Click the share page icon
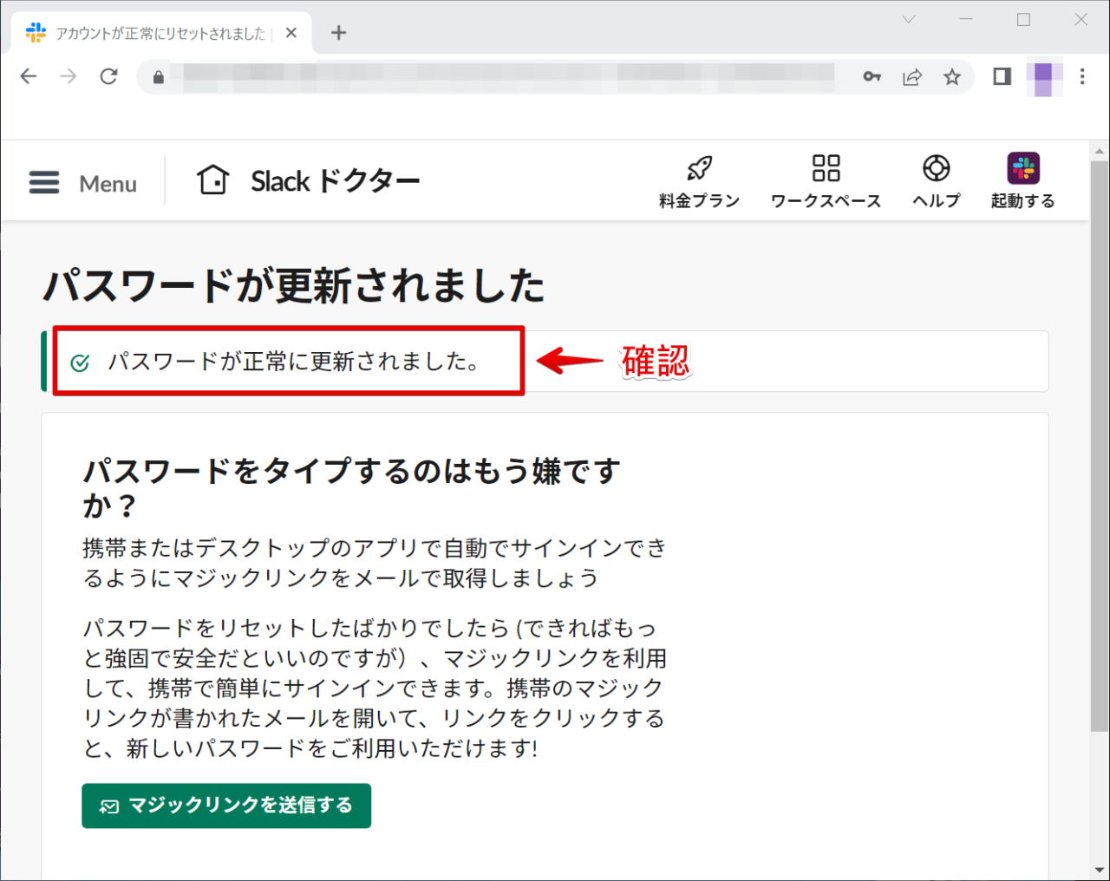Viewport: 1110px width, 881px height. 912,77
